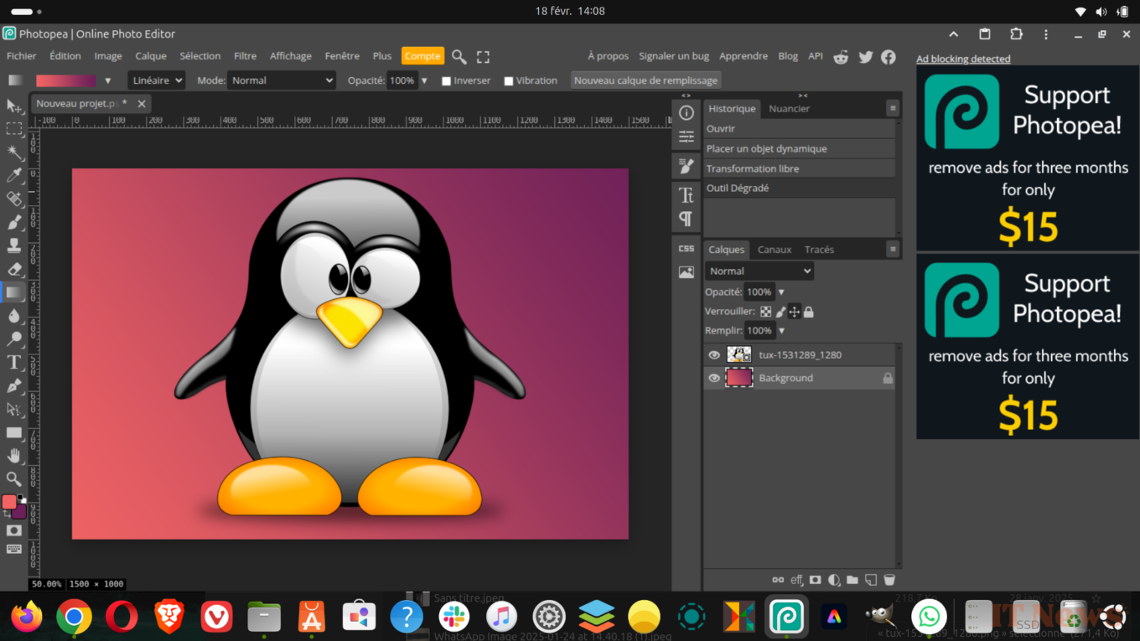Switch to the Canaux tab

click(x=775, y=250)
